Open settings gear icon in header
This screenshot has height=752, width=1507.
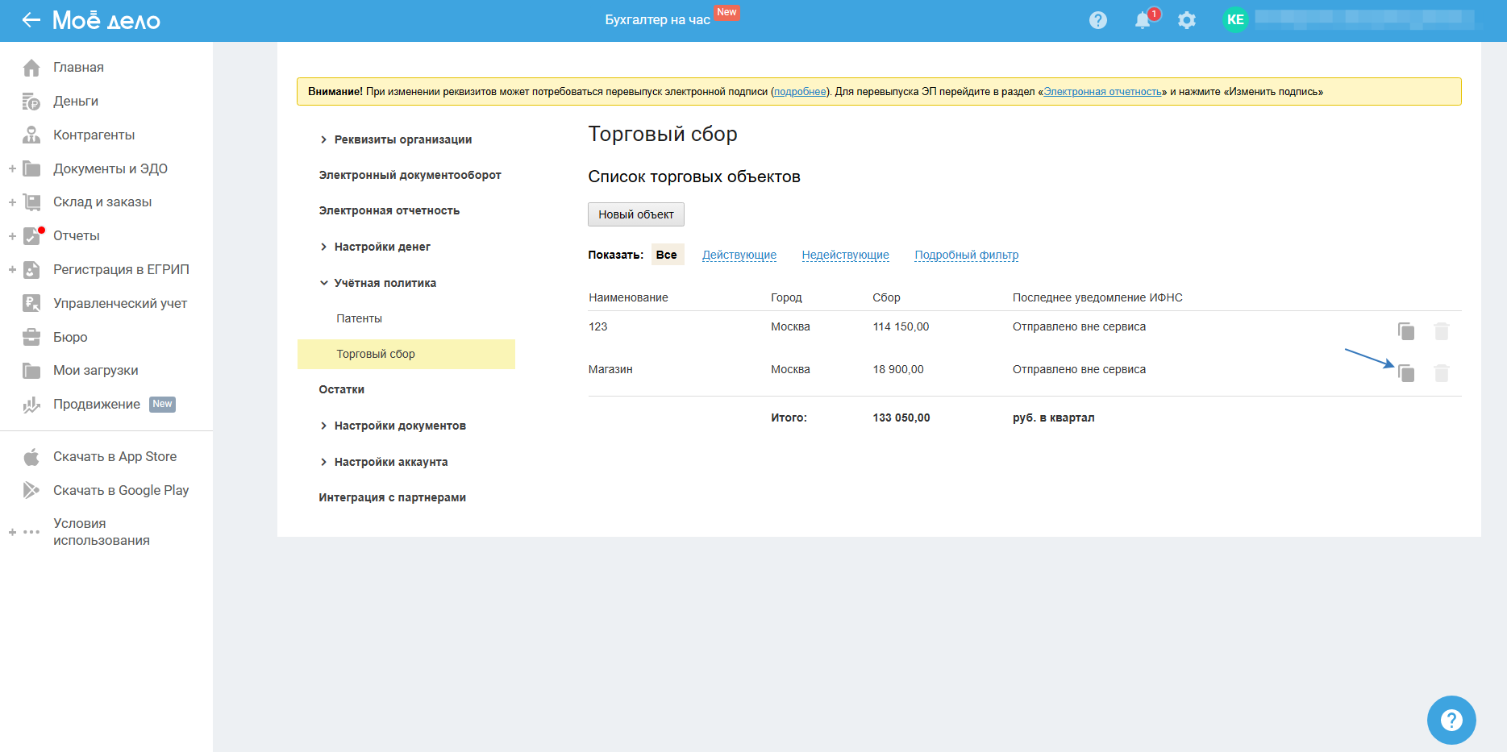(x=1187, y=20)
